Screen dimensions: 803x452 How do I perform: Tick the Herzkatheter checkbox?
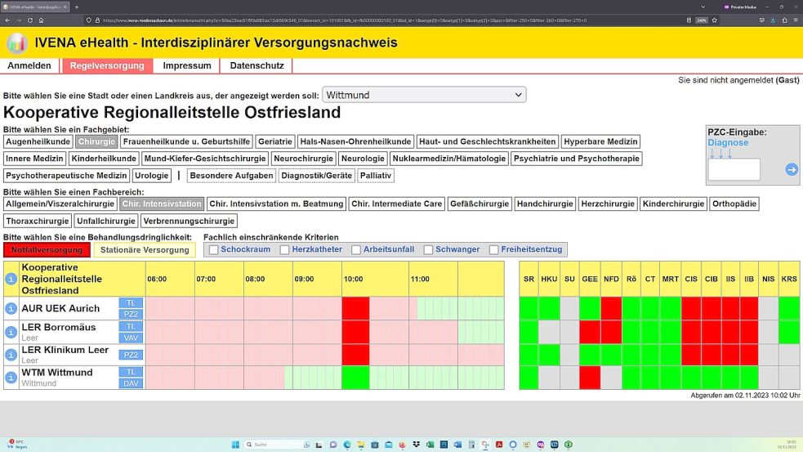[285, 249]
